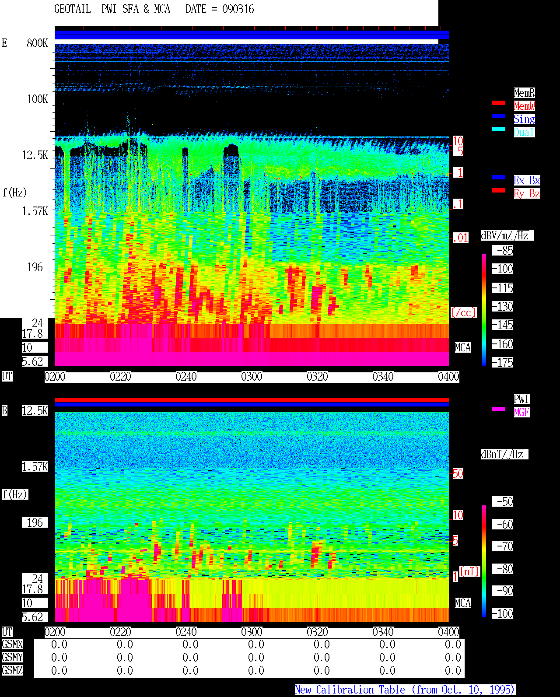
Task: Click the 100K frequency axis label
Action: tap(37, 99)
